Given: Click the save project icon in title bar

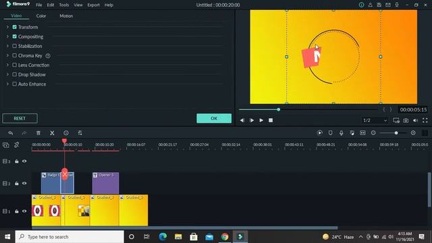Looking at the screenshot, I should click(x=379, y=5).
